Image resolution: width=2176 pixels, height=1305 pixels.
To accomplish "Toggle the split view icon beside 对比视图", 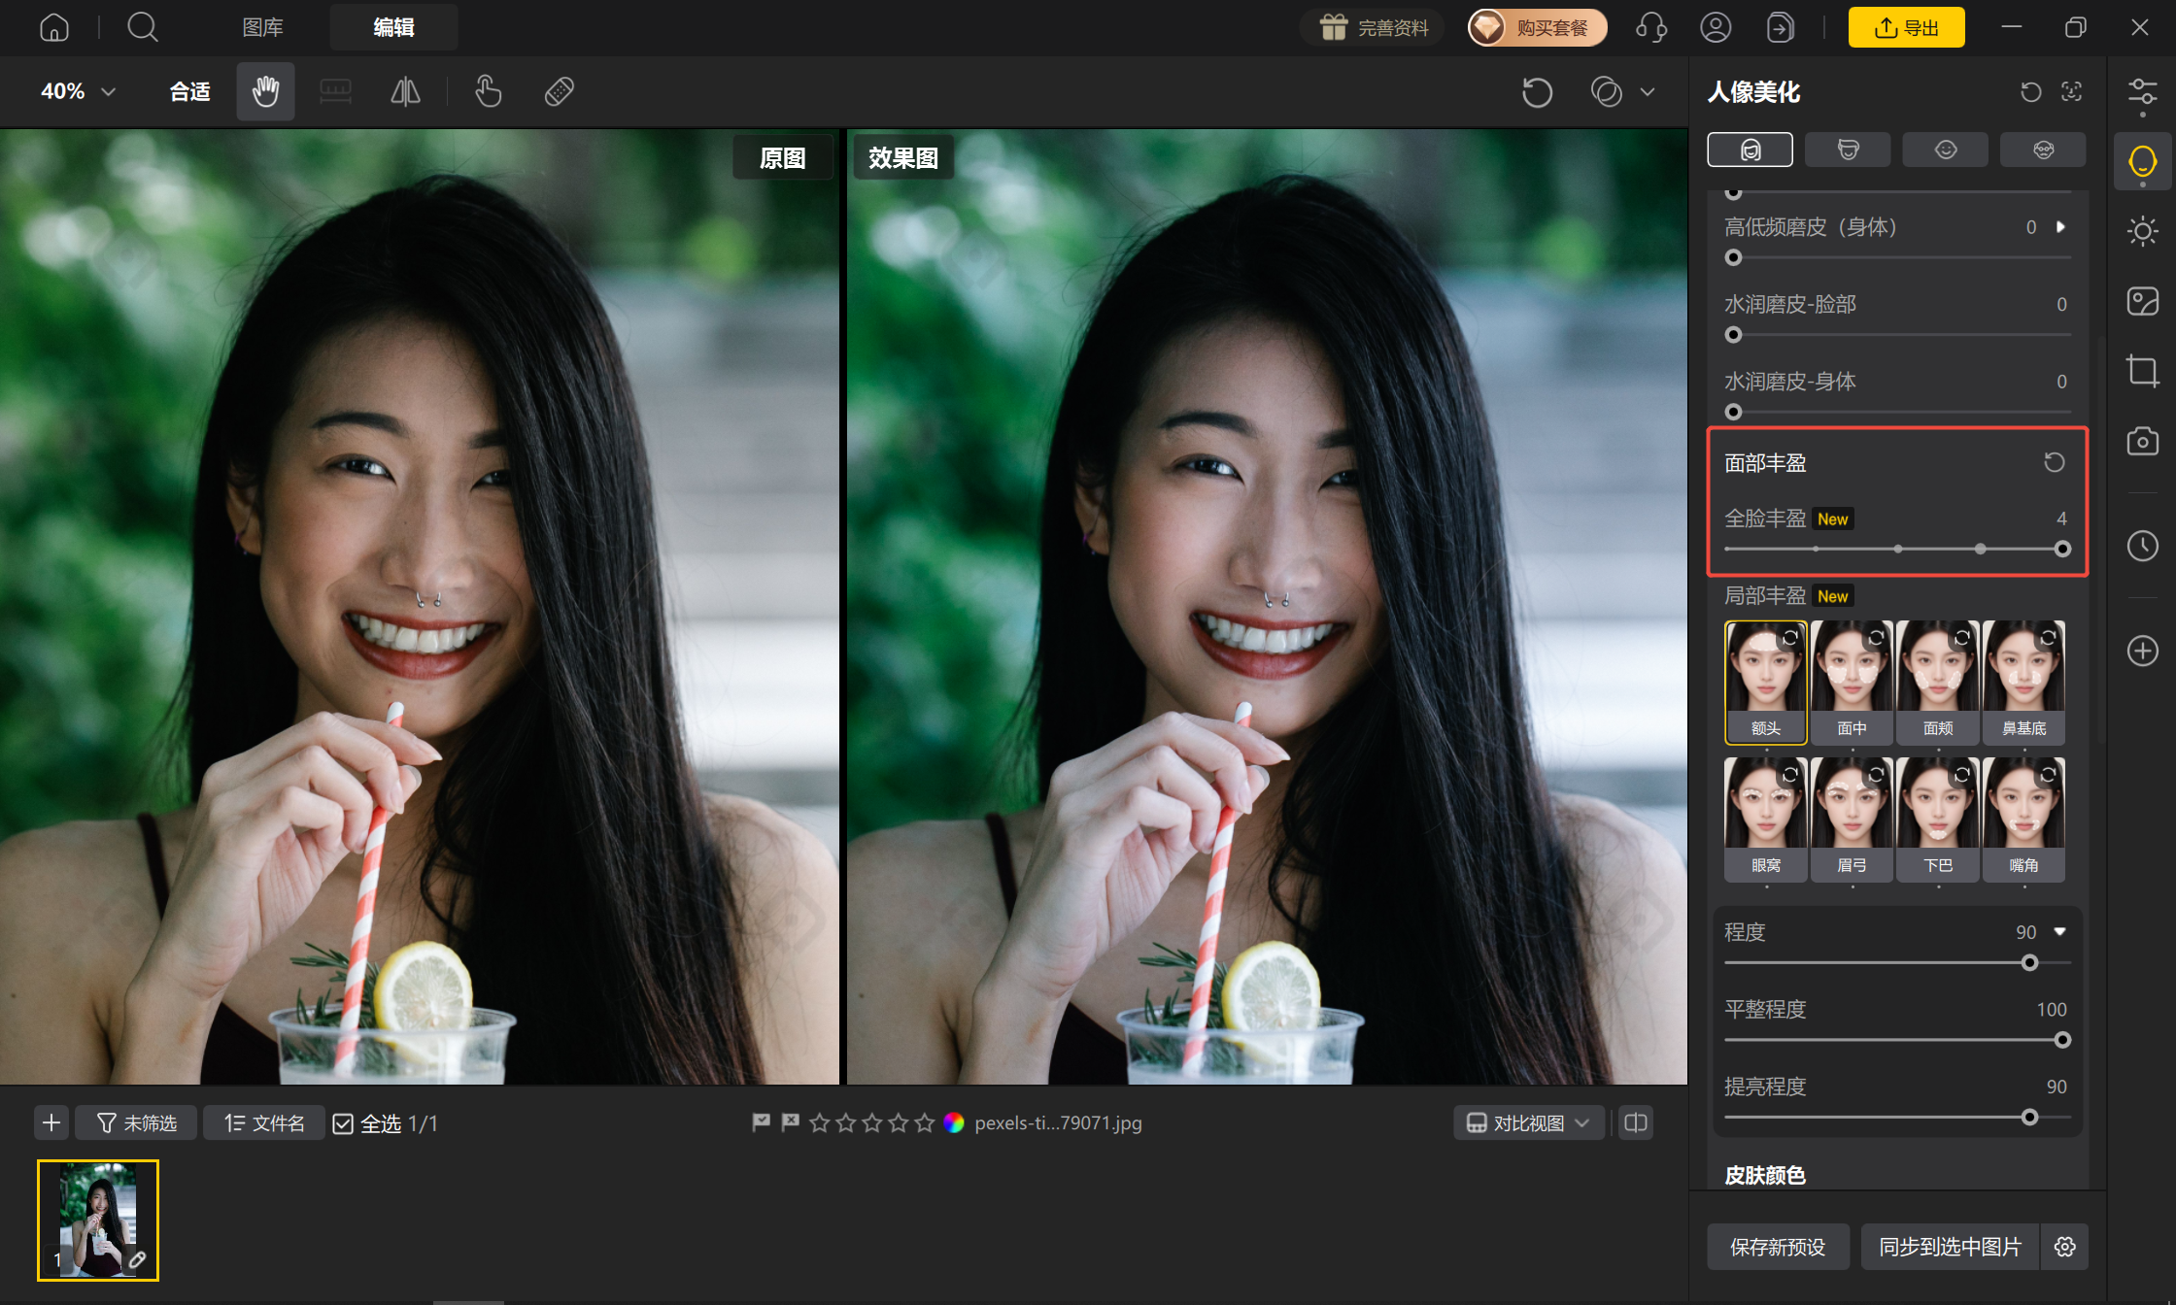I will [1636, 1122].
